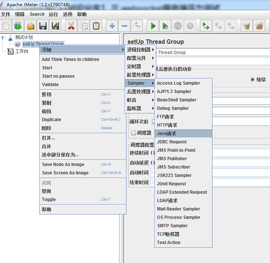Screen dimensions: 270x263
Task: Click the Clear broom icon
Action: (x=247, y=26)
